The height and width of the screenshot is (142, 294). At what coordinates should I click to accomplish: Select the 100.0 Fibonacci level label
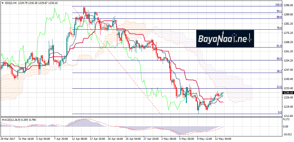(278, 5)
